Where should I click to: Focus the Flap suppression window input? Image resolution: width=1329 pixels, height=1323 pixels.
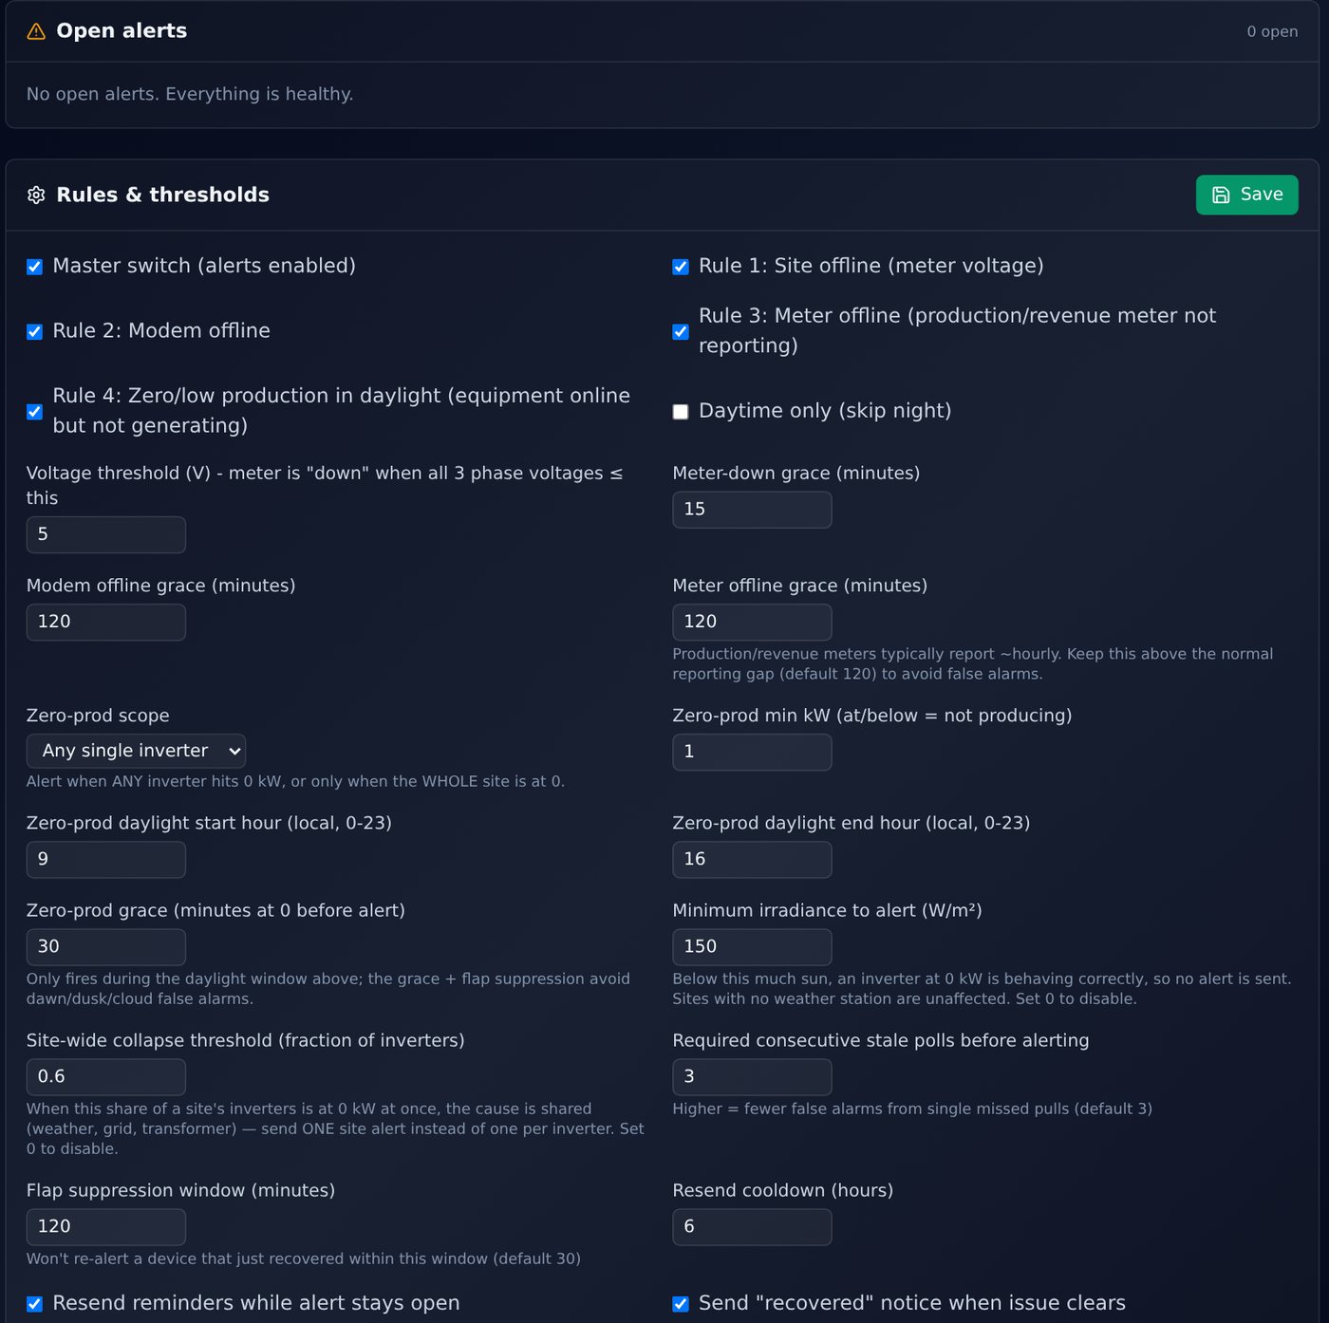coord(106,1226)
